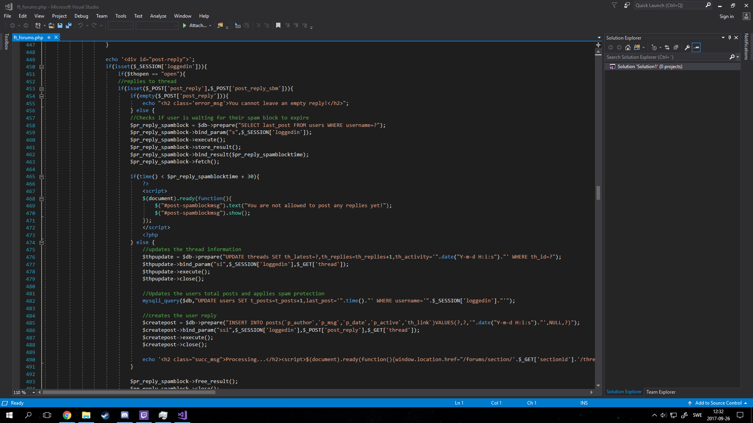Click the Find in Files toolbar icon

(x=220, y=25)
